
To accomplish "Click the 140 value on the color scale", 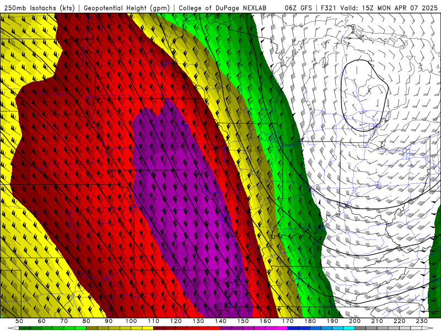I will coord(220,321).
